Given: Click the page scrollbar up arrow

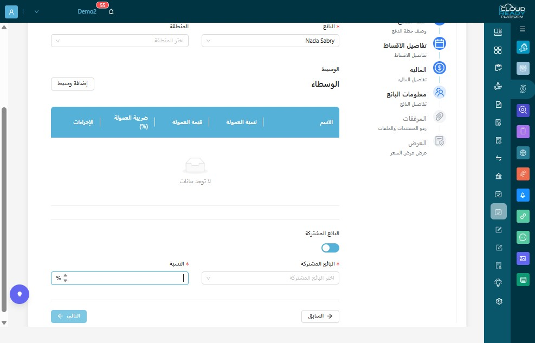Looking at the screenshot, I should 4,27.
